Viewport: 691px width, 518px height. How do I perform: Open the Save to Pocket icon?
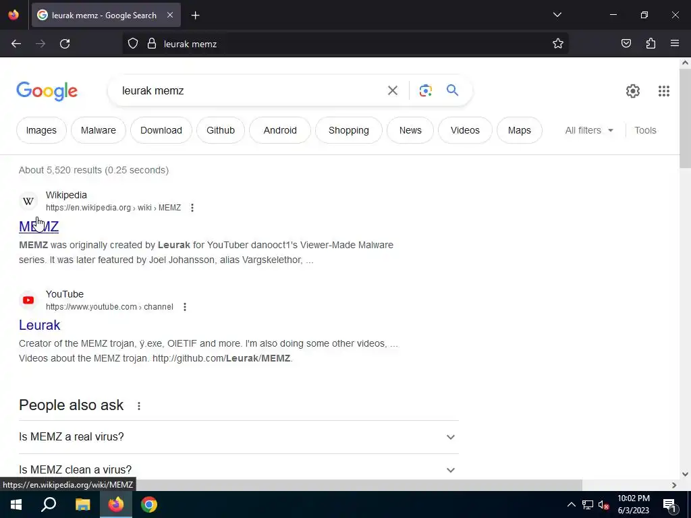(x=626, y=44)
